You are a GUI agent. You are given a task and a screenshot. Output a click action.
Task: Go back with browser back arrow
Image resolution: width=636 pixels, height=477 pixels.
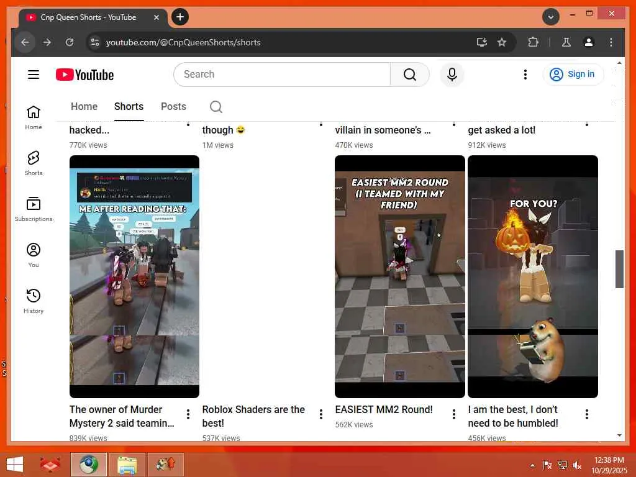(25, 42)
